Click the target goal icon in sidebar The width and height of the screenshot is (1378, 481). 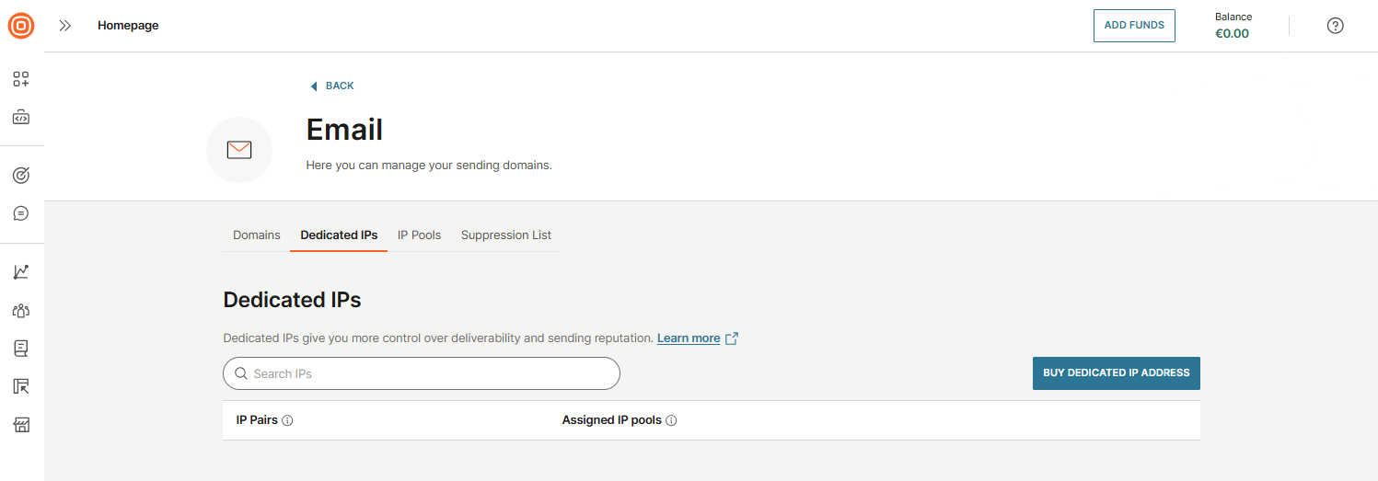tap(21, 175)
